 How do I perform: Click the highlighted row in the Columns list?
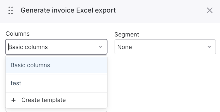point(56,65)
